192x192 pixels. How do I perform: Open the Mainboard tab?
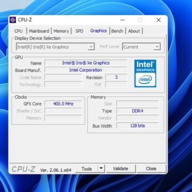pyautogui.click(x=39, y=31)
